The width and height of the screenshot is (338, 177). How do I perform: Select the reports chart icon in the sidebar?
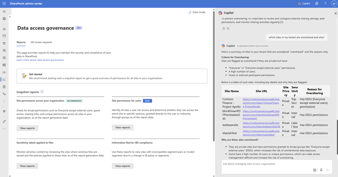4,80
